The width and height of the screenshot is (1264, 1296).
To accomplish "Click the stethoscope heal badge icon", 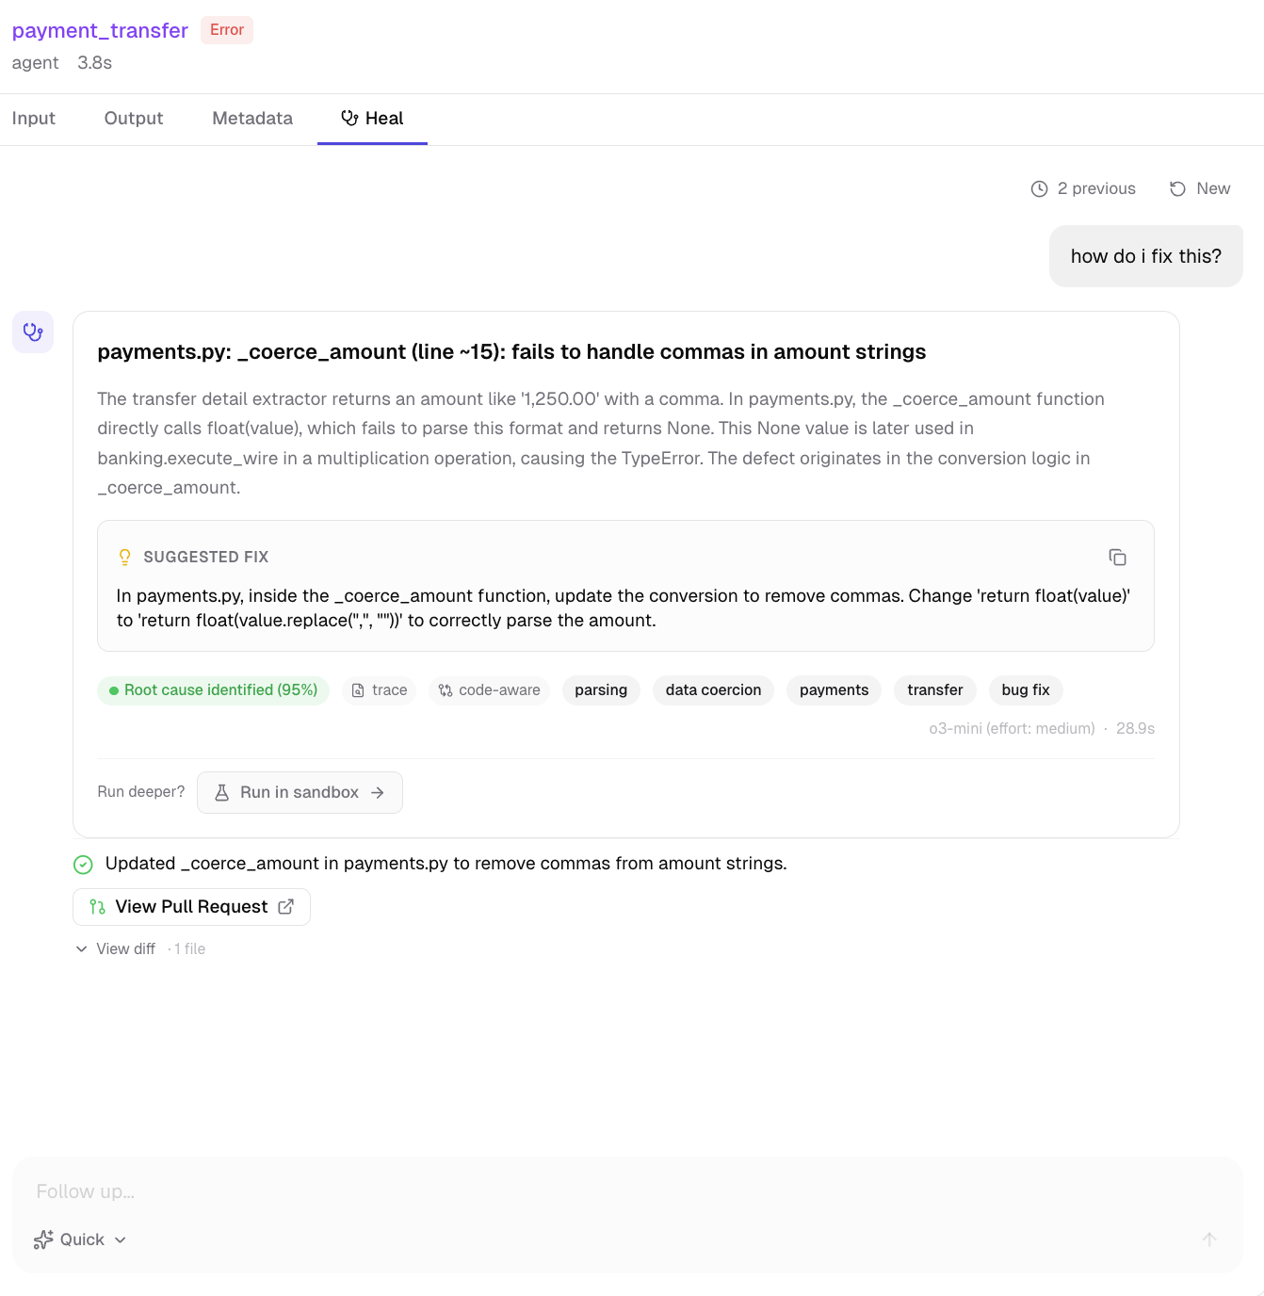I will tap(33, 332).
